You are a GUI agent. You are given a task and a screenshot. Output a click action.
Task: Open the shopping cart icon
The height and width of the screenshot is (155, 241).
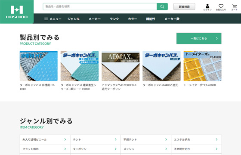tap(235, 7)
